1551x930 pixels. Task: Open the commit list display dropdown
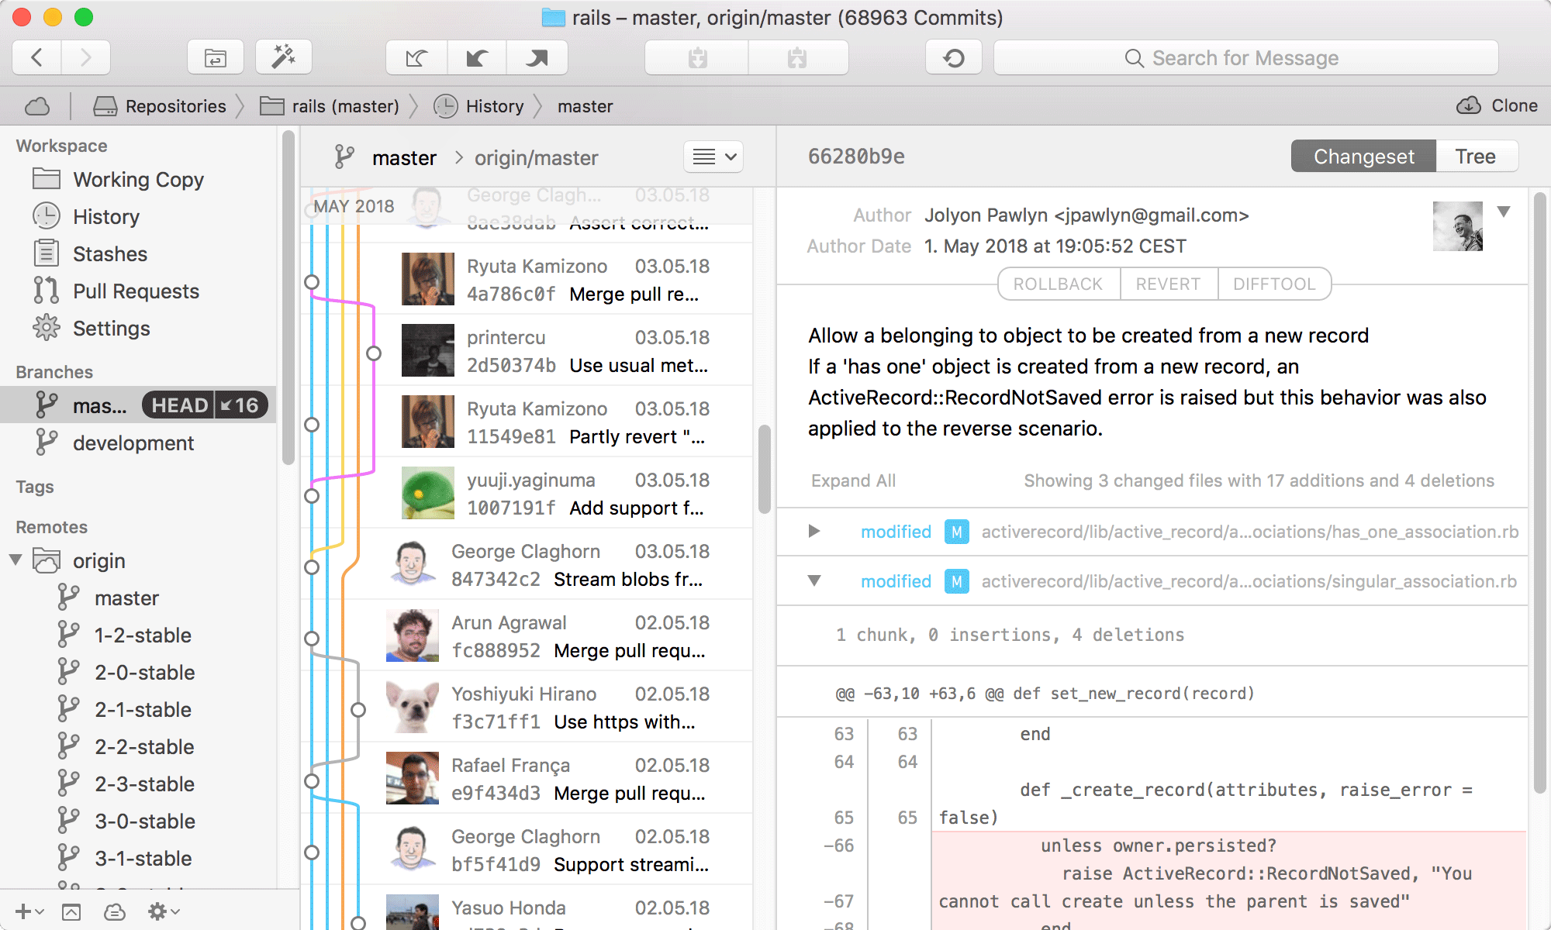coord(713,157)
